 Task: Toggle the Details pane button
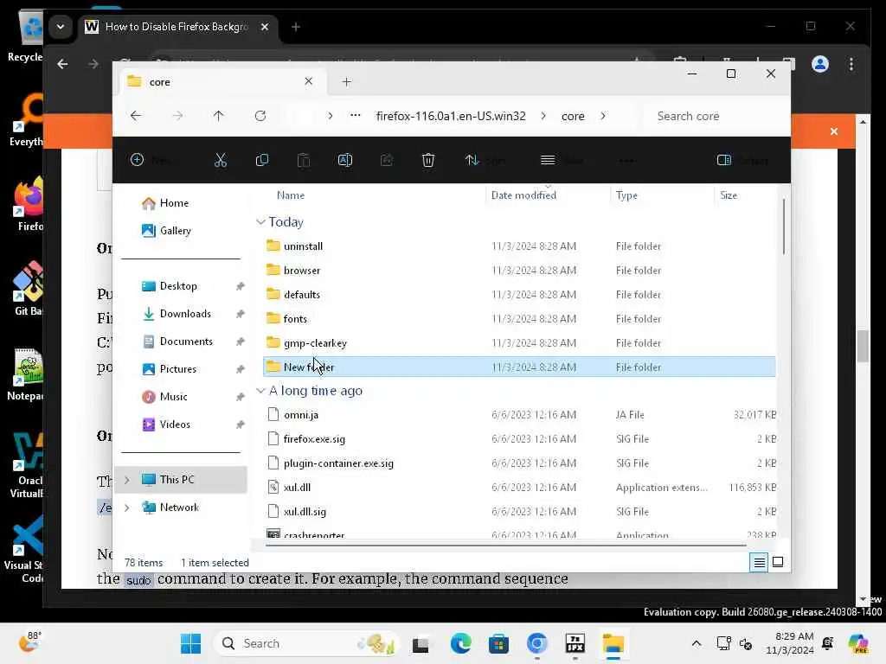(x=742, y=160)
